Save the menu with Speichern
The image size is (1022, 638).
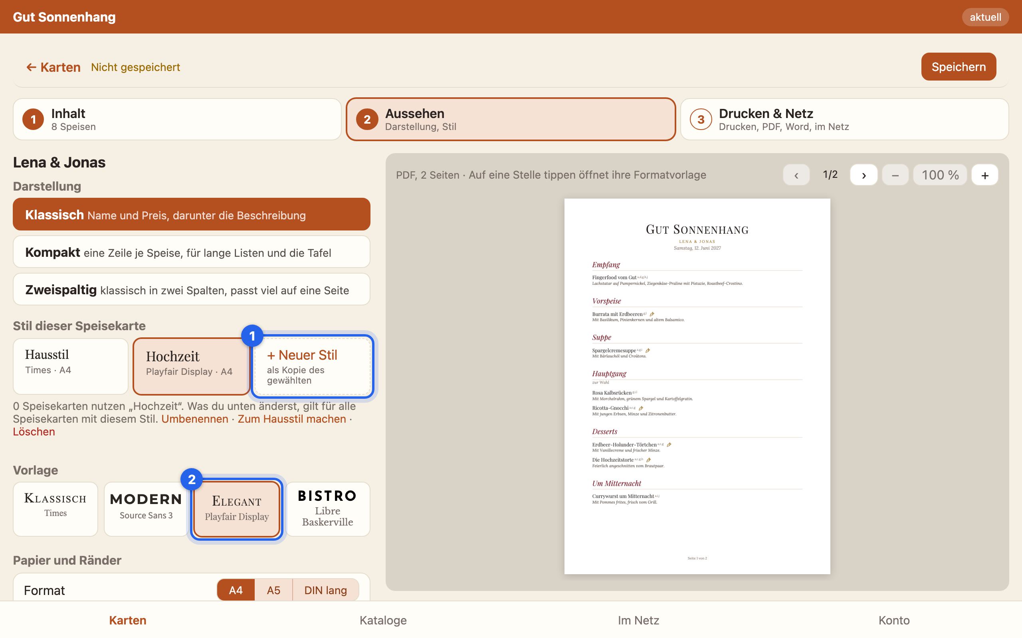(x=959, y=67)
